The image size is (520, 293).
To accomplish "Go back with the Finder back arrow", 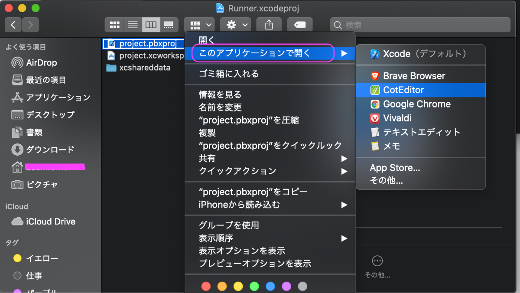I will (13, 25).
